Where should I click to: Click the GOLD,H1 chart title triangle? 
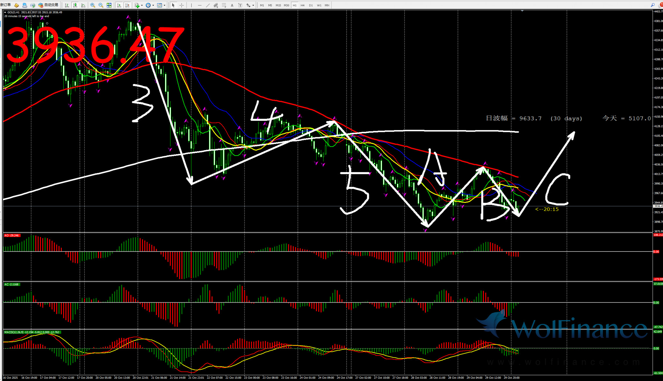coord(5,12)
